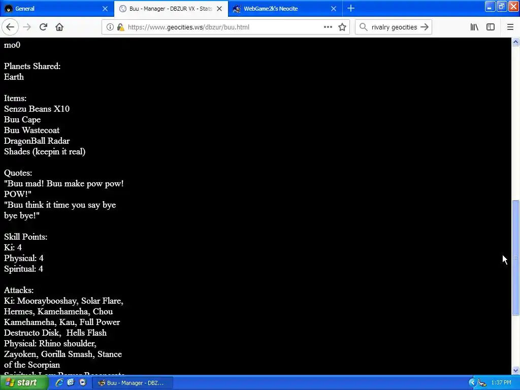Click the Spiritual: 4 skill line
520x390 pixels.
[x=23, y=269]
